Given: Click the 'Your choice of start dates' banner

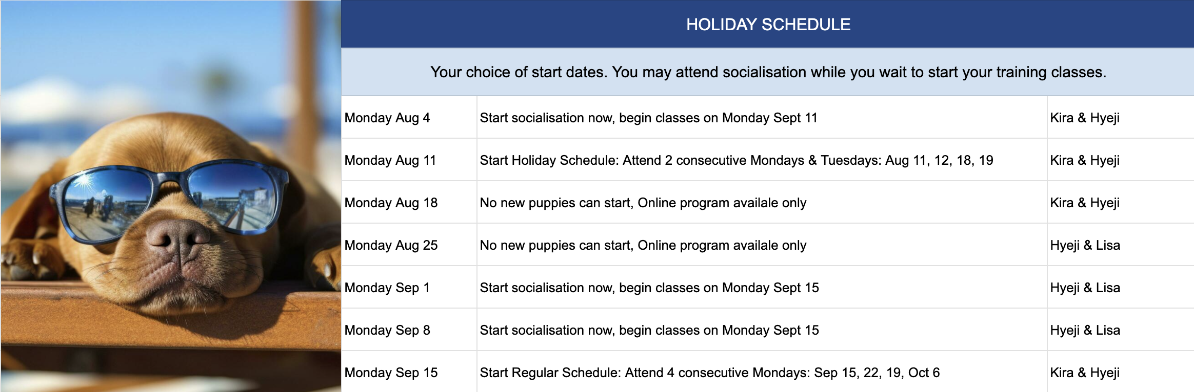Looking at the screenshot, I should [x=768, y=72].
